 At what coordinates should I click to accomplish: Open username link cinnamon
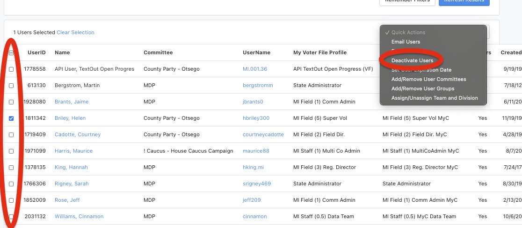click(x=254, y=216)
